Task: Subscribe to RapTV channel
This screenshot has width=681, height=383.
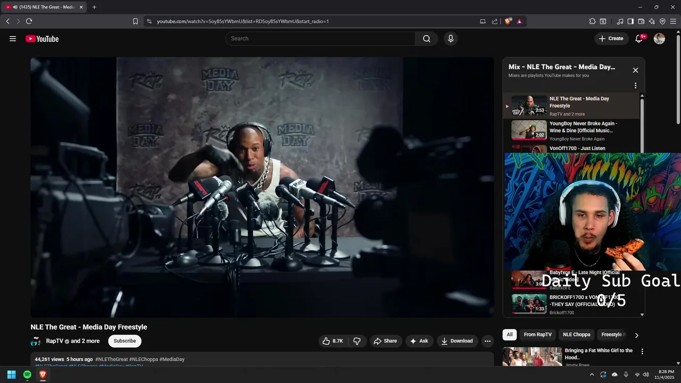Action: point(124,341)
